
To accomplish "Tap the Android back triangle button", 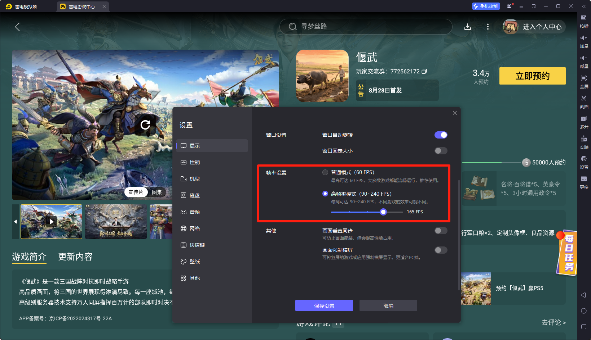I will click(583, 295).
